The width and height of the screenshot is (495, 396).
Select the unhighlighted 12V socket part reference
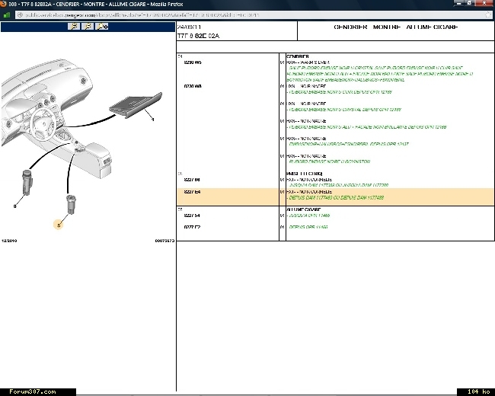[x=192, y=180]
